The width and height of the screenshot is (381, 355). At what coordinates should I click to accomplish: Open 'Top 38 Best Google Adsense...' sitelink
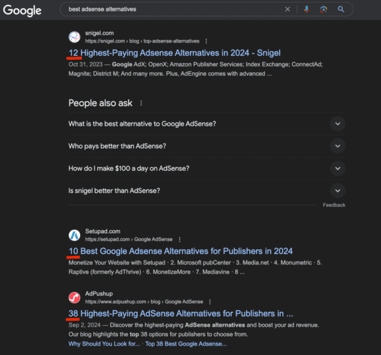186,344
